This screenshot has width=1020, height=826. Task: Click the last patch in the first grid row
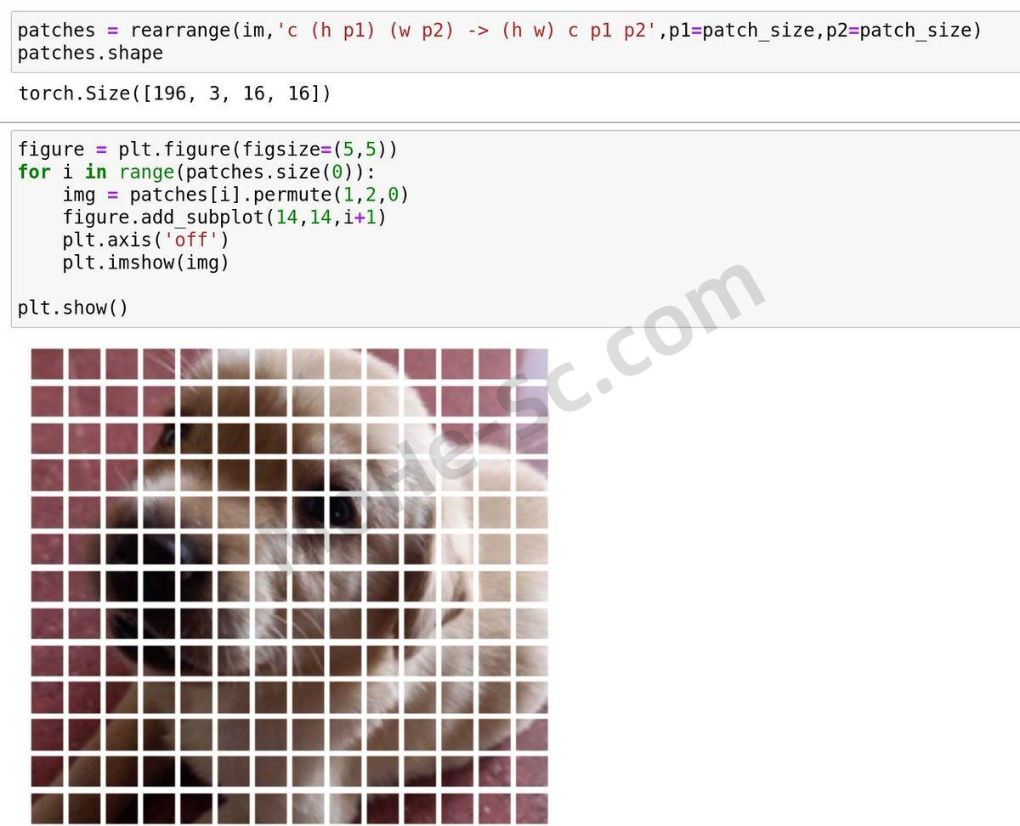tap(532, 364)
